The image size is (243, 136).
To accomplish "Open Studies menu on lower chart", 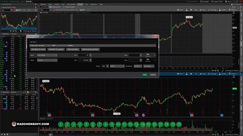I will point(222,74).
